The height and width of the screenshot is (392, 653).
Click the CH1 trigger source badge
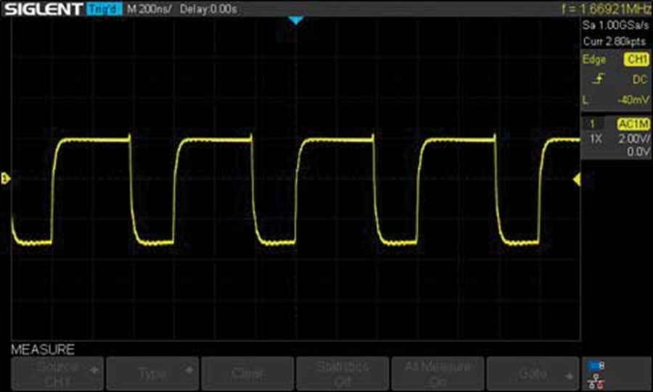click(x=636, y=59)
